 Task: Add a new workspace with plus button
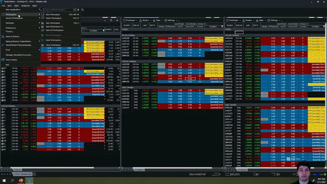coord(34,174)
